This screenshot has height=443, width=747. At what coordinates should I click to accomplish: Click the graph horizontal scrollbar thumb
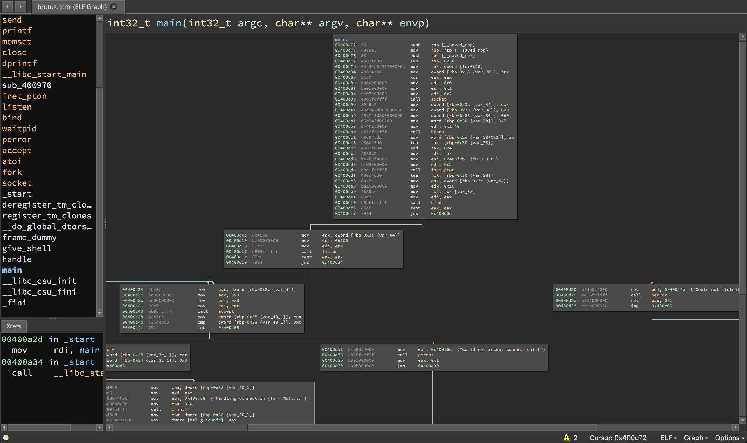pos(422,427)
